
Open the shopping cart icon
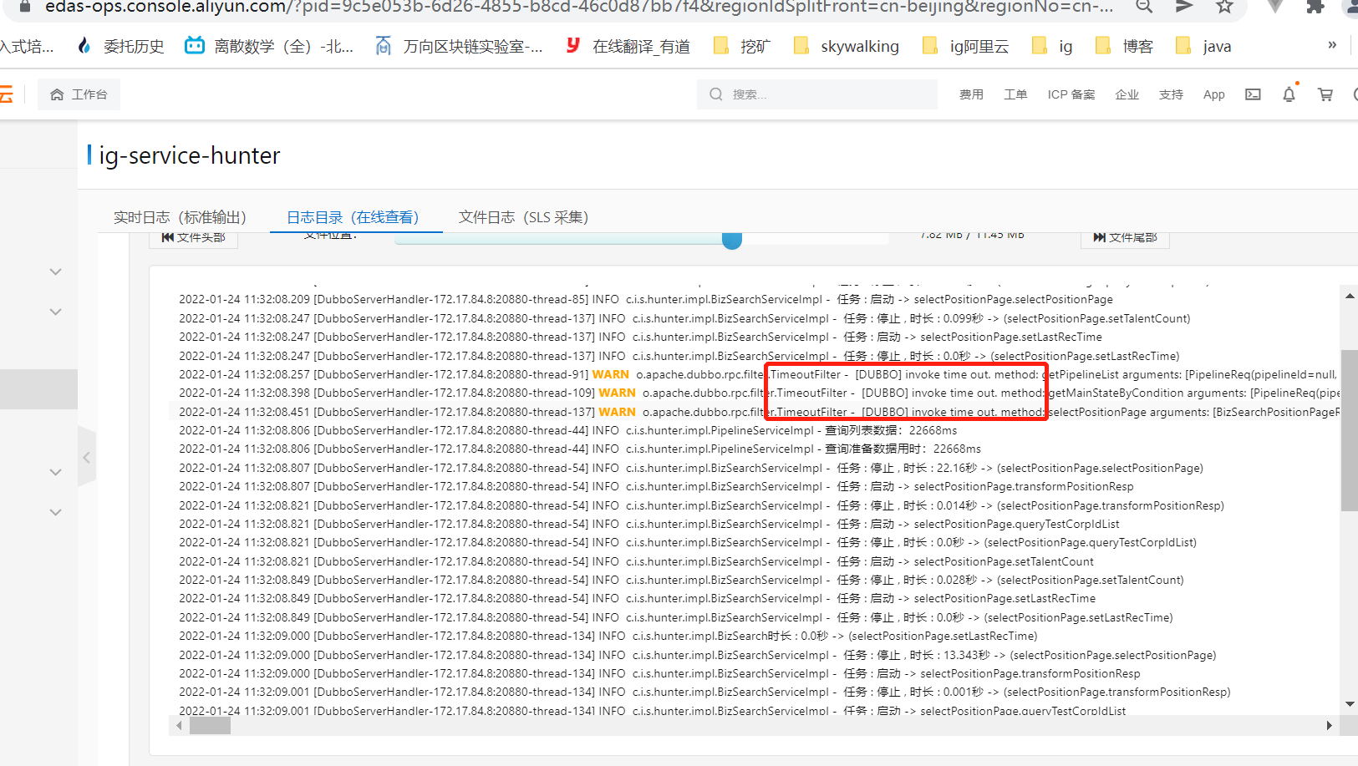(x=1325, y=94)
